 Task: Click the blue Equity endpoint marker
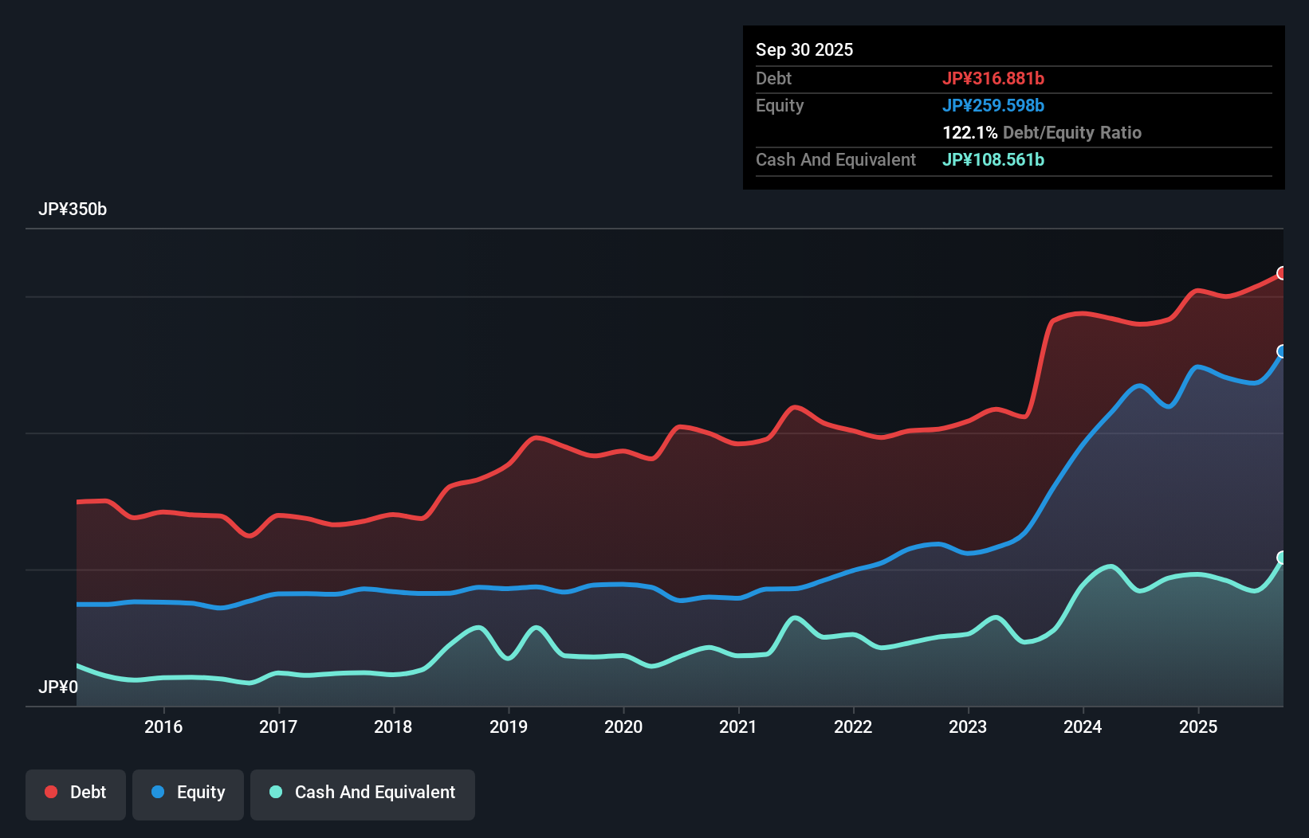tap(1282, 351)
